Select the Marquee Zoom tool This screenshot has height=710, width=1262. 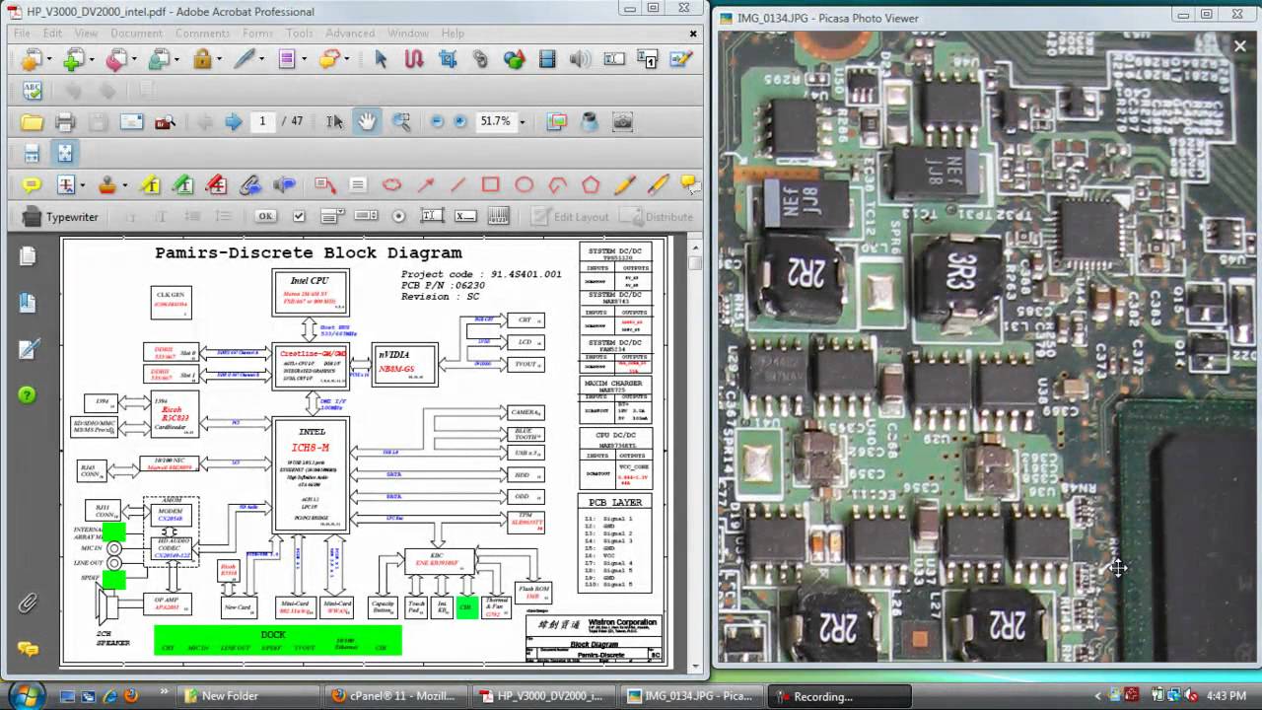click(x=401, y=122)
